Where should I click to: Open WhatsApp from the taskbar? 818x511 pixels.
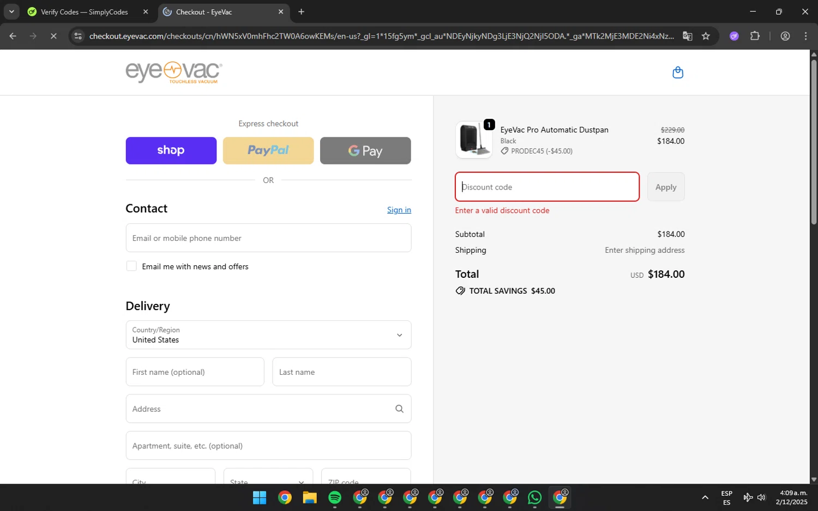[x=534, y=497]
